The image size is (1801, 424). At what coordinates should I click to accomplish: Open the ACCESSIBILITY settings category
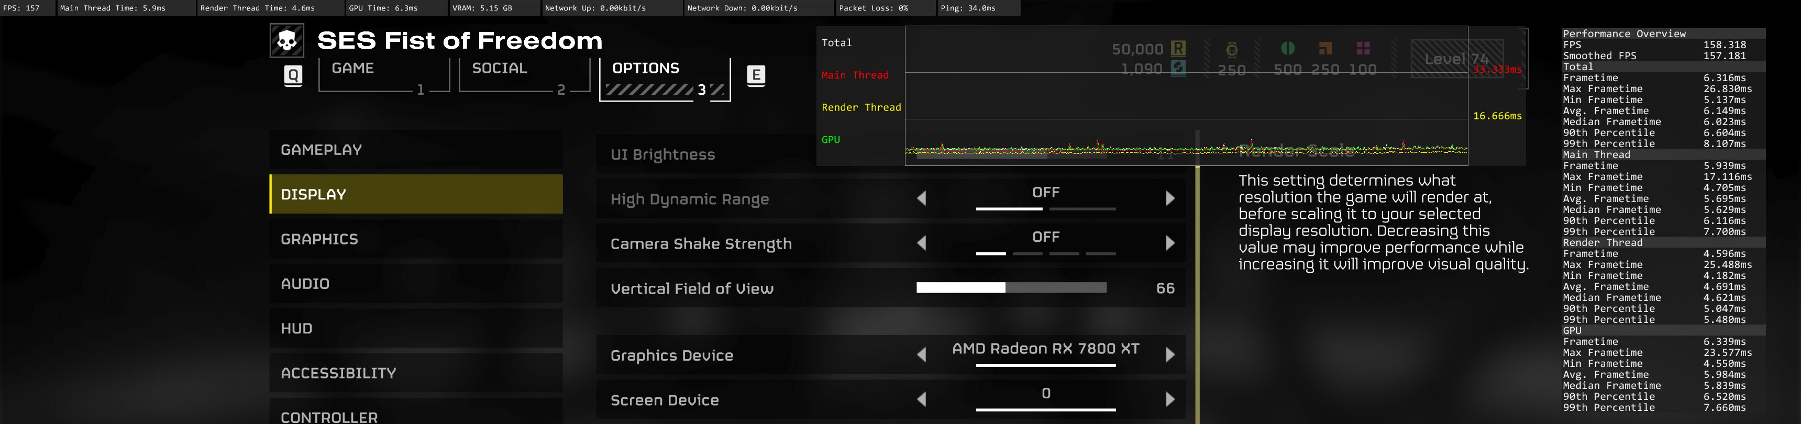[416, 373]
